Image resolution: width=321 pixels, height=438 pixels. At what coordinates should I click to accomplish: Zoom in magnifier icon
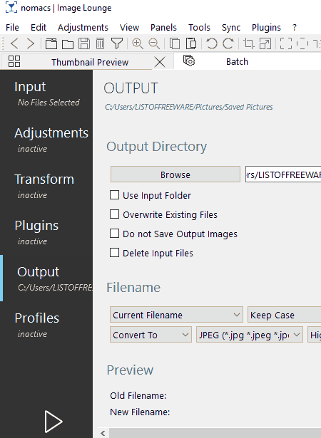point(138,43)
